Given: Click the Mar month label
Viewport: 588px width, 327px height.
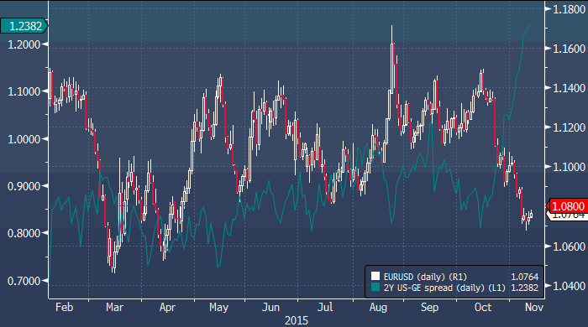Looking at the screenshot, I should point(114,307).
